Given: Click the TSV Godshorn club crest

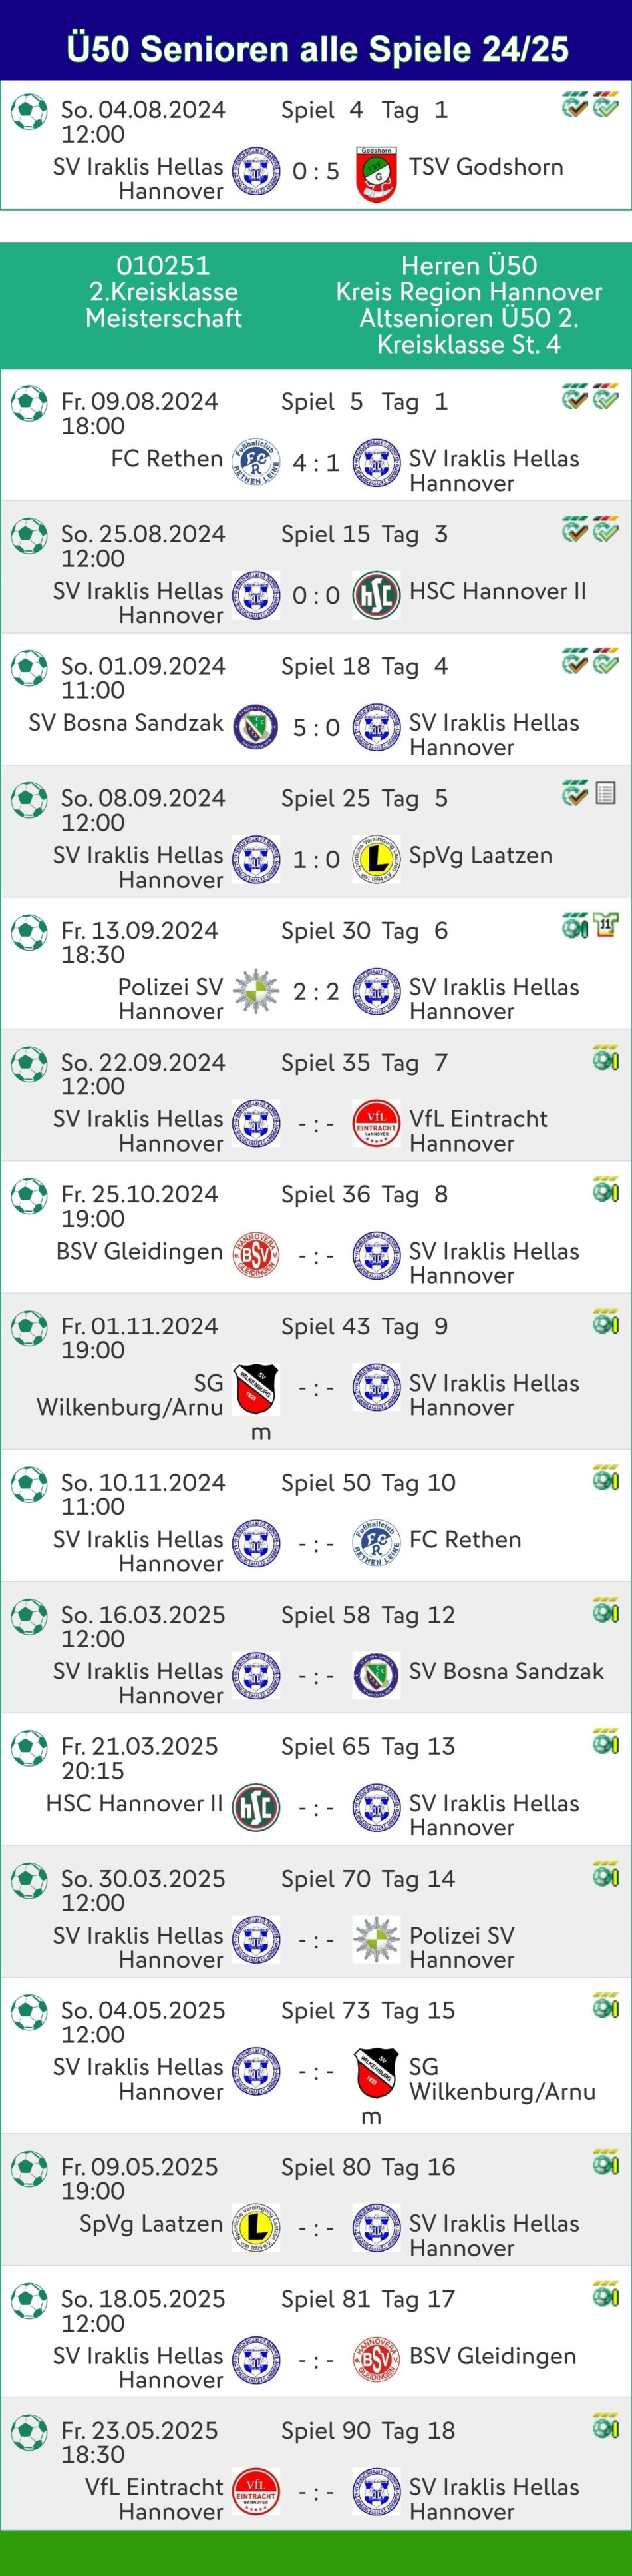Looking at the screenshot, I should coord(377,172).
